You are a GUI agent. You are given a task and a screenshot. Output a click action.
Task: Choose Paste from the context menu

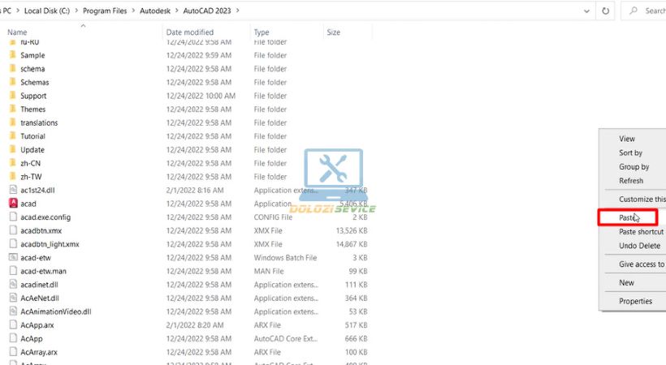point(627,217)
